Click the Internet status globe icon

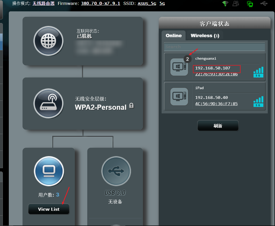pos(48,41)
